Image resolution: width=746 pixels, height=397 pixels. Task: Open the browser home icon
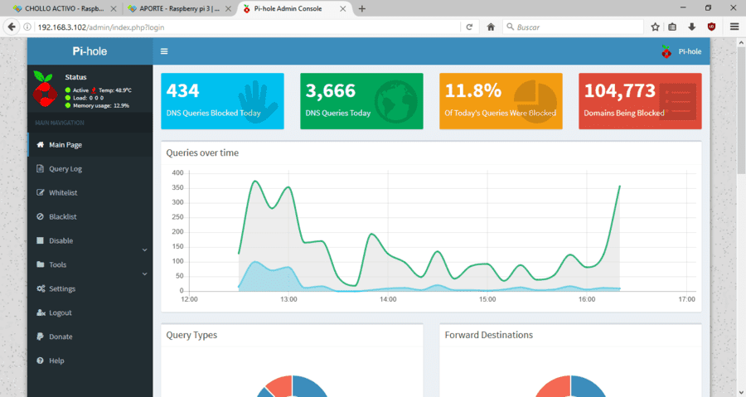click(491, 27)
